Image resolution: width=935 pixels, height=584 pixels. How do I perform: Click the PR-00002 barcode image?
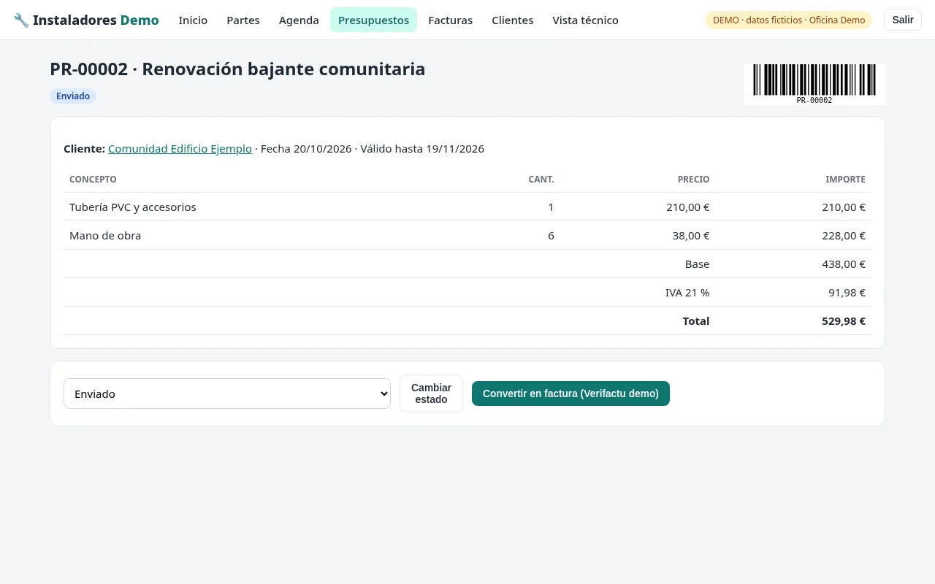coord(814,85)
